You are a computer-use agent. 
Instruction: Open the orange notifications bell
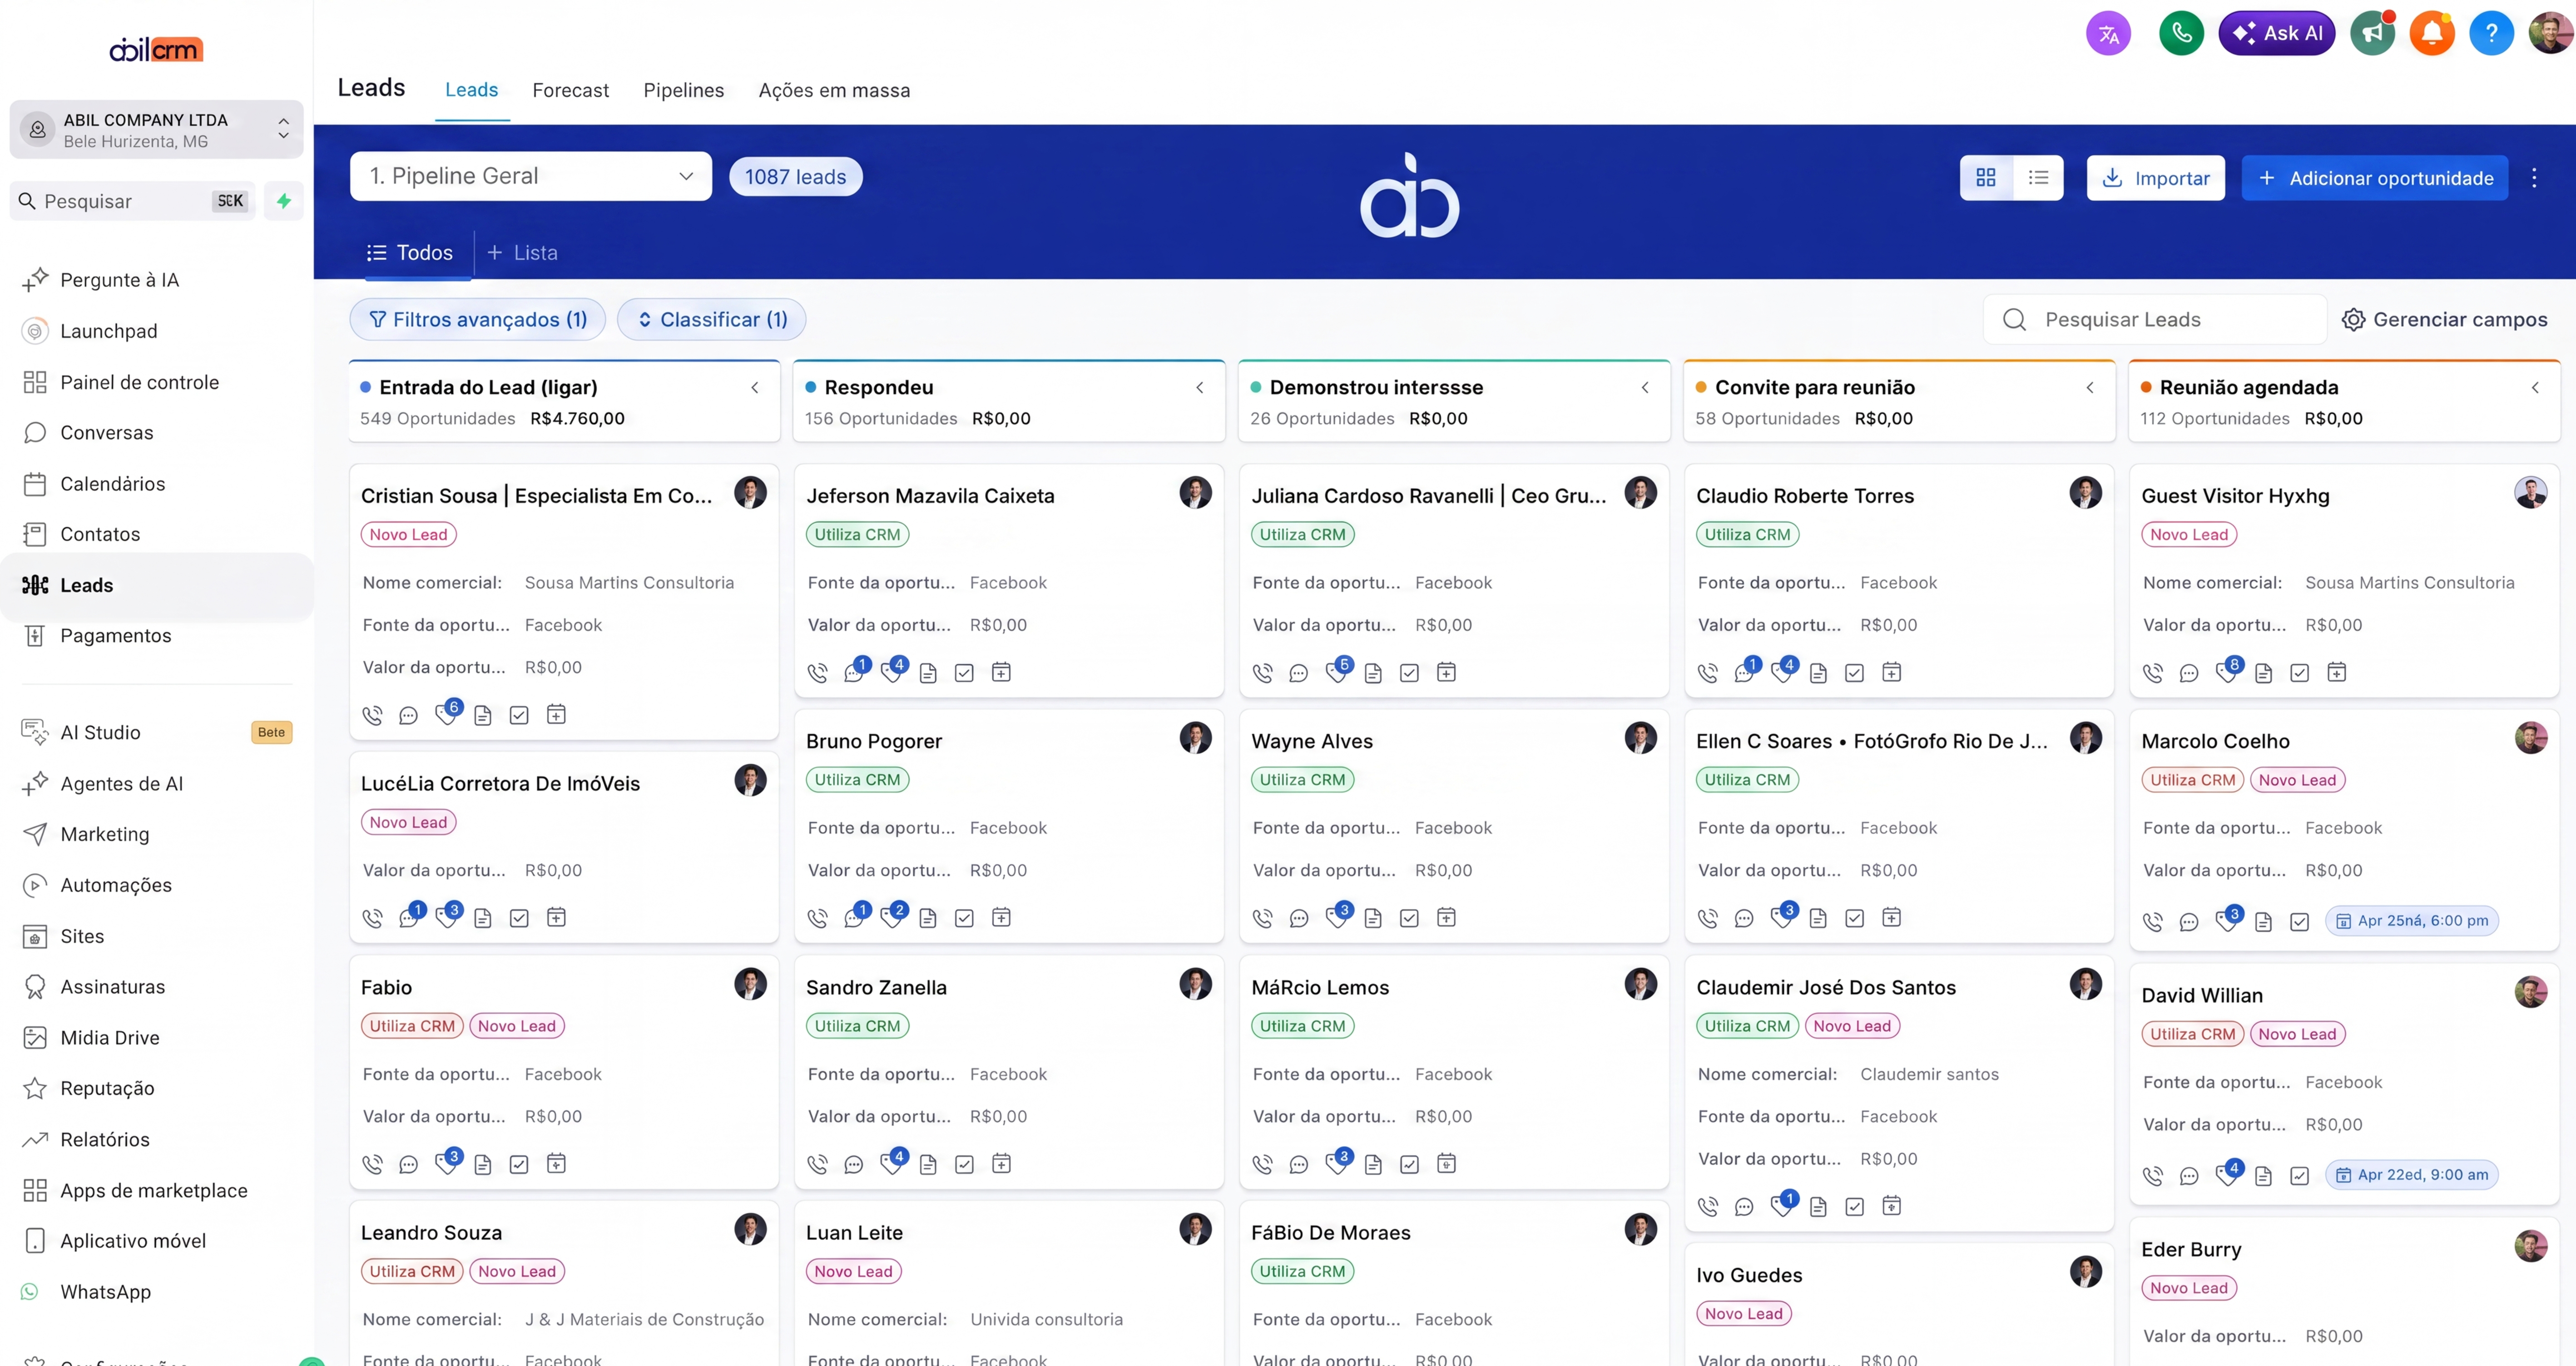coord(2432,34)
